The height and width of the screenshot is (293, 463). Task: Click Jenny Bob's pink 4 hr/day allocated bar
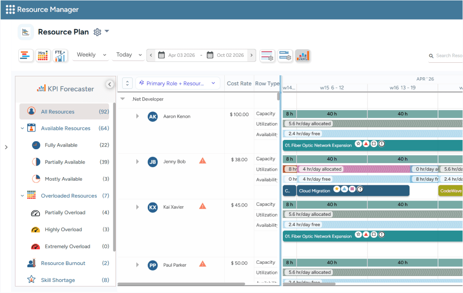pos(353,169)
